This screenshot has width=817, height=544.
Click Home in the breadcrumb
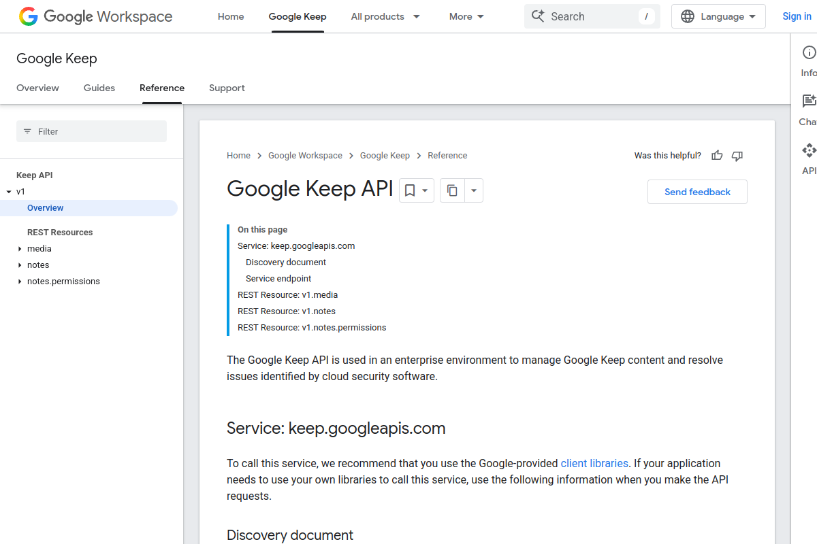pos(238,156)
